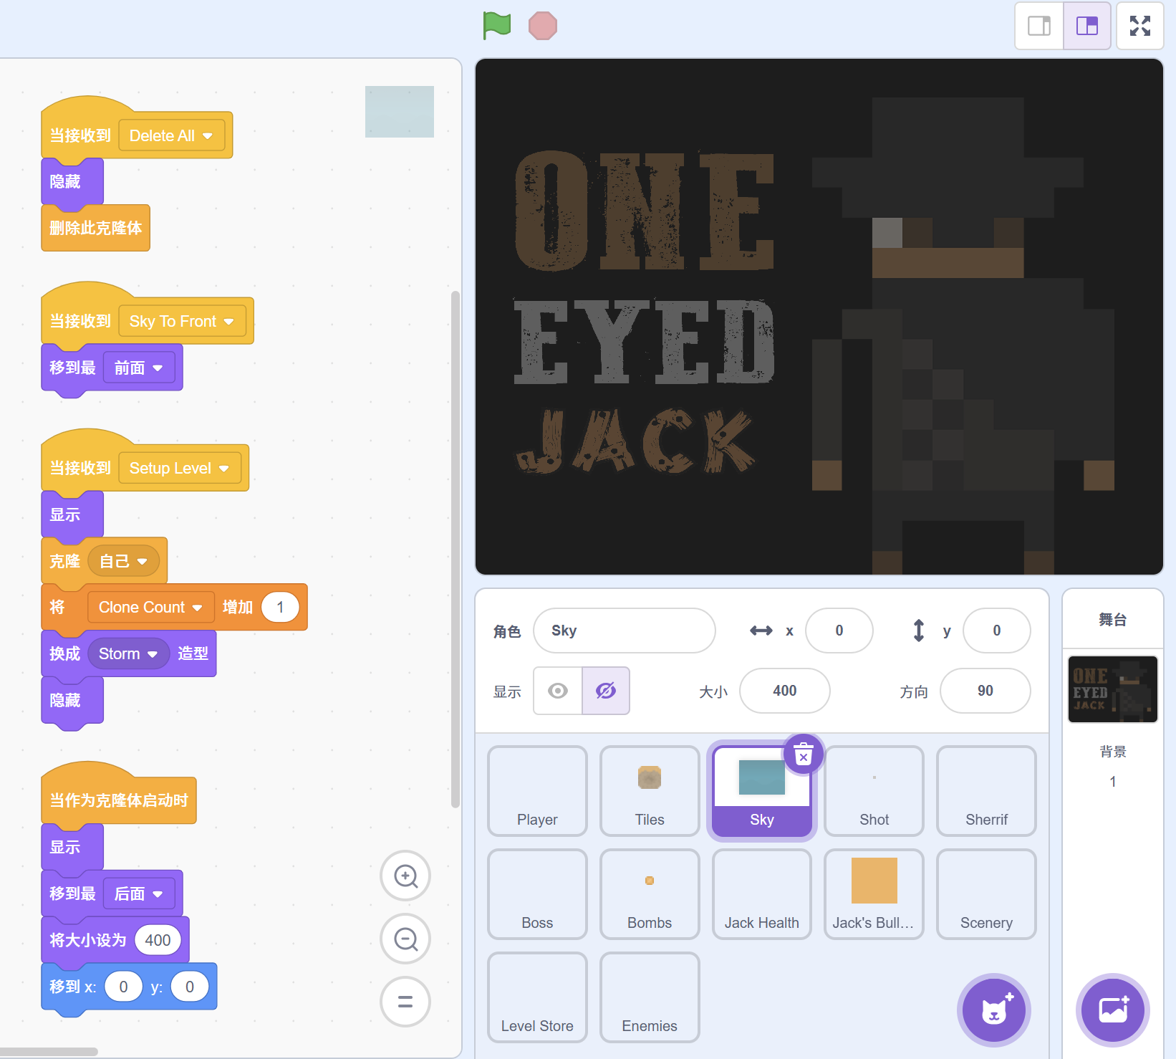Click the sprite size input field
Screen dimensions: 1176x1059
tap(784, 691)
